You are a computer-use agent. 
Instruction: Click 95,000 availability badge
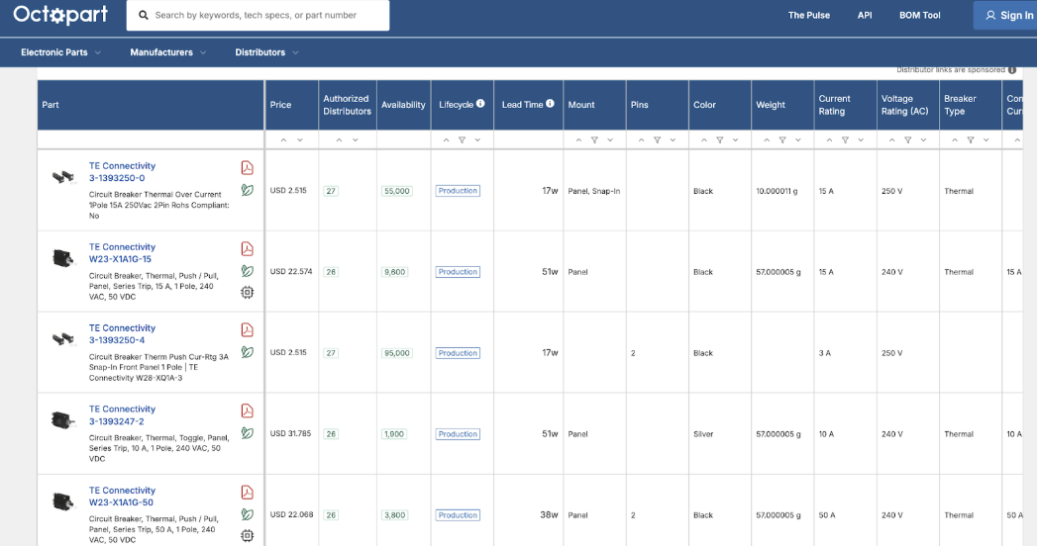click(397, 353)
